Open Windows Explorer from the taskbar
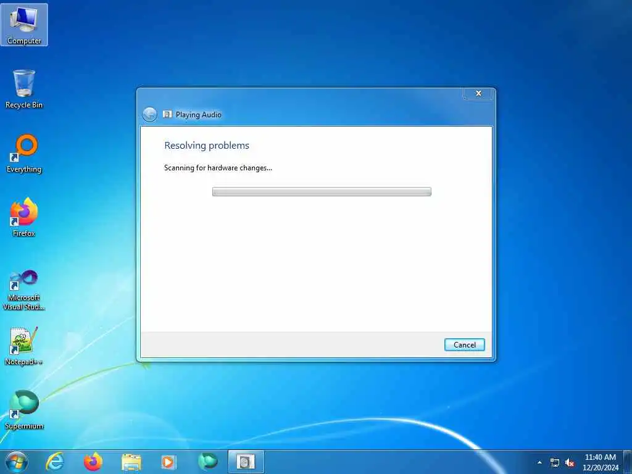Viewport: 632px width, 474px height. 131,462
